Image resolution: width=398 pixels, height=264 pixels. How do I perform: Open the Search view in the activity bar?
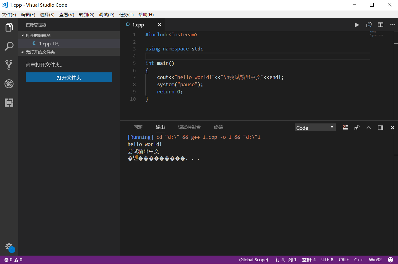pos(9,46)
